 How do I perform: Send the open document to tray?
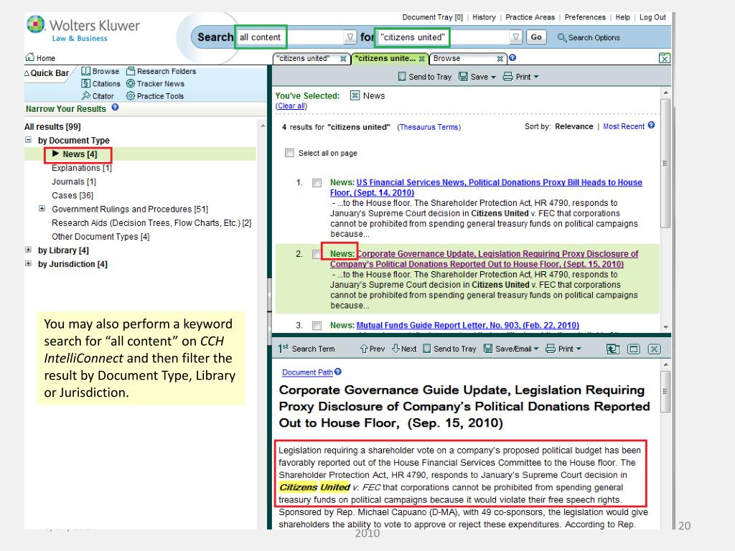pos(449,349)
